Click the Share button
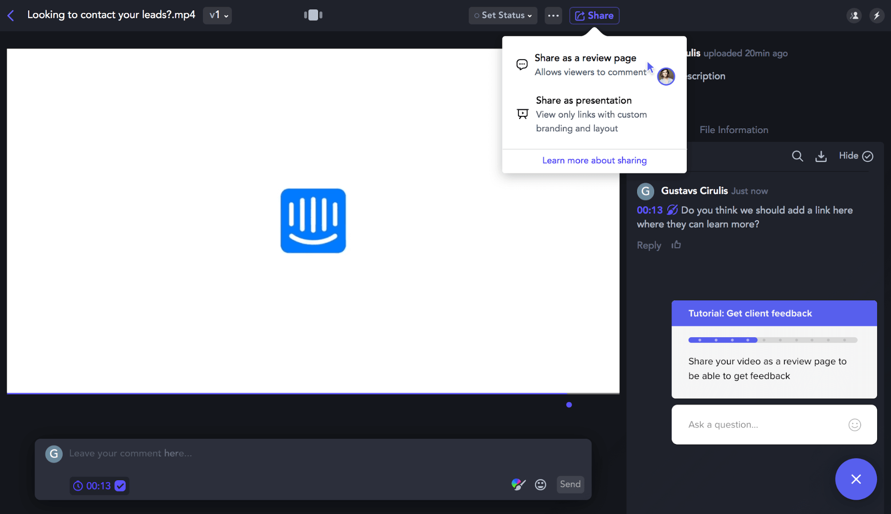Screen dimensions: 891x514 [x=594, y=16]
